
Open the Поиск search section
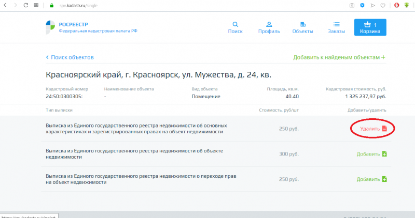coord(235,27)
